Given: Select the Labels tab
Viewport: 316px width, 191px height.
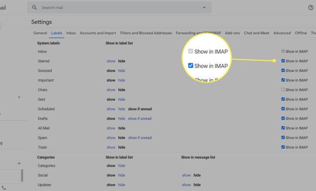Looking at the screenshot, I should click(x=56, y=33).
